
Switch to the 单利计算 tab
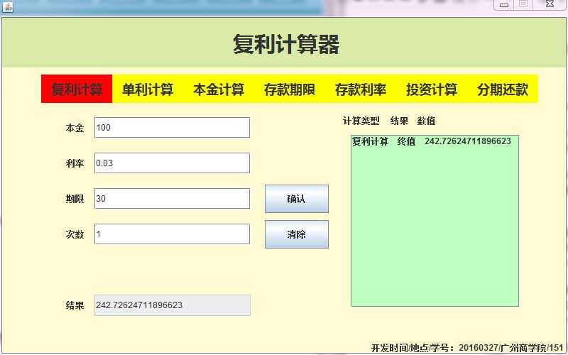pos(148,89)
